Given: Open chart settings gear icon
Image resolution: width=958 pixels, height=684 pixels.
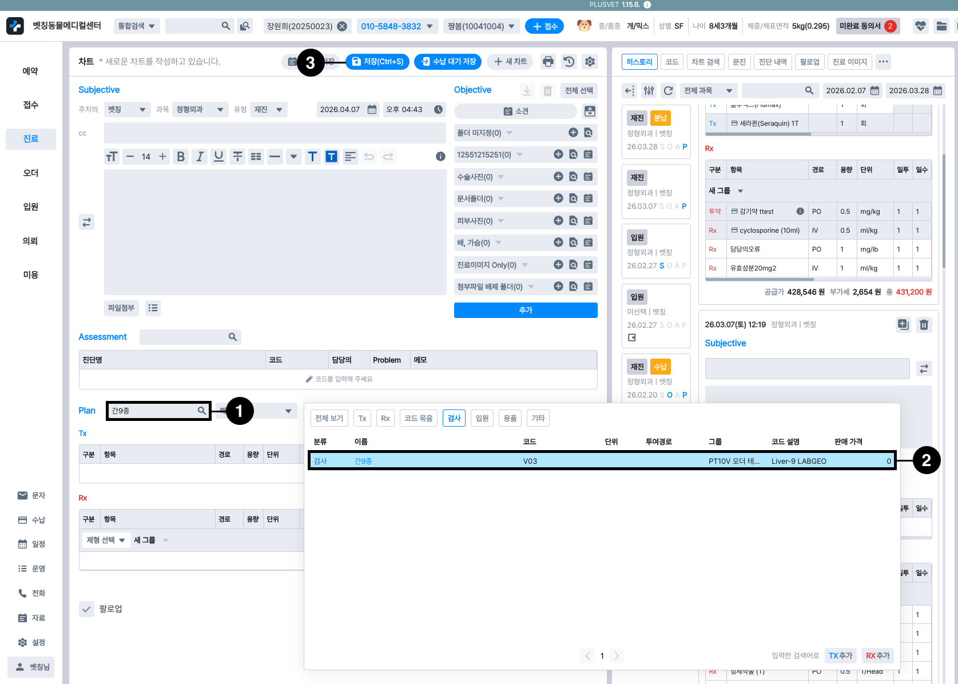Looking at the screenshot, I should (x=590, y=62).
